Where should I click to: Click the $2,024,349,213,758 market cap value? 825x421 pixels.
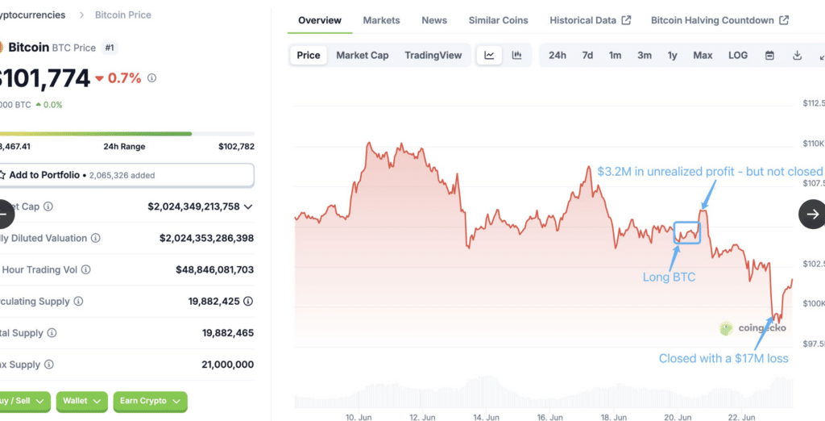193,206
